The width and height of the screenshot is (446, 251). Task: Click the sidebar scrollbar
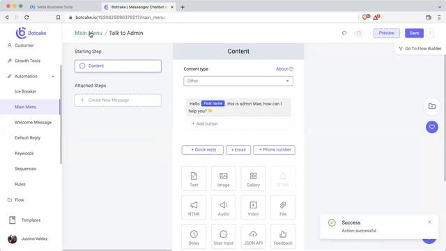tap(61, 114)
